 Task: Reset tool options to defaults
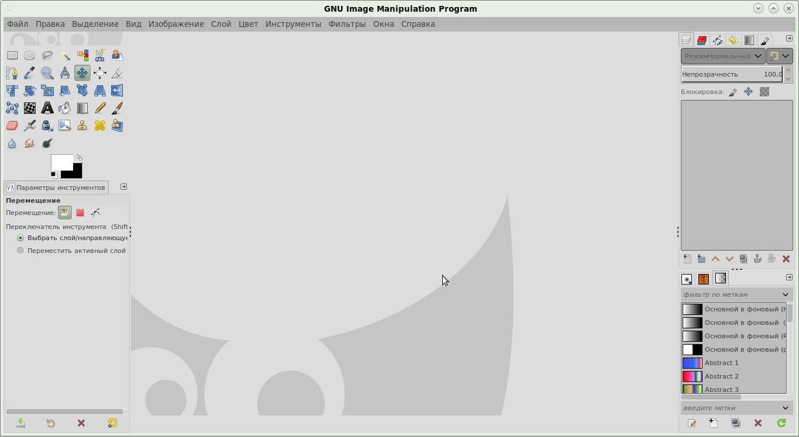112,423
